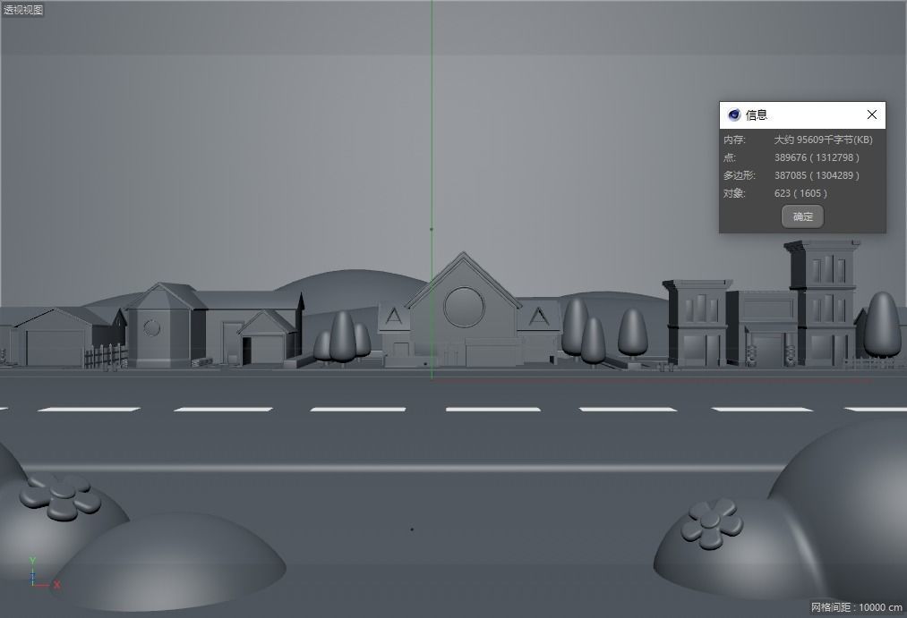
Task: Click the 网格间距 : 10000 cm status text
Action: (856, 607)
